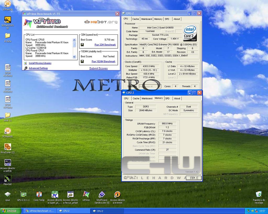Open the Advanced Settings link

38,68
